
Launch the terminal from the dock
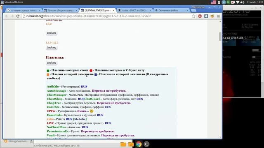click(146, 144)
